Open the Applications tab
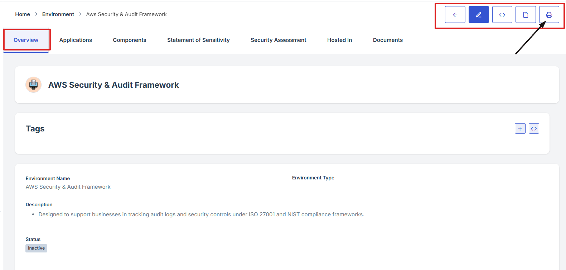566x270 pixels. 76,40
